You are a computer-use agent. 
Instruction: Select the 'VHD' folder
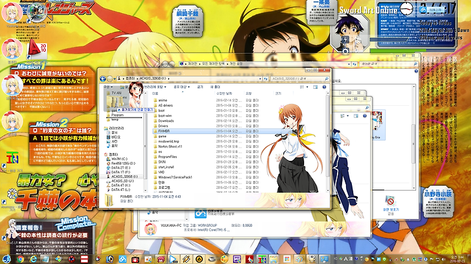pyautogui.click(x=162, y=173)
